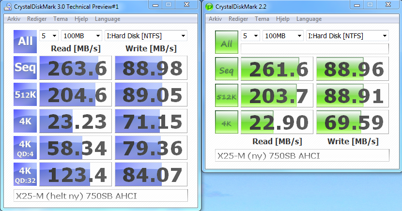The width and height of the screenshot is (402, 211).
Task: Click the 512K read result 203.7
Action: pyautogui.click(x=277, y=95)
